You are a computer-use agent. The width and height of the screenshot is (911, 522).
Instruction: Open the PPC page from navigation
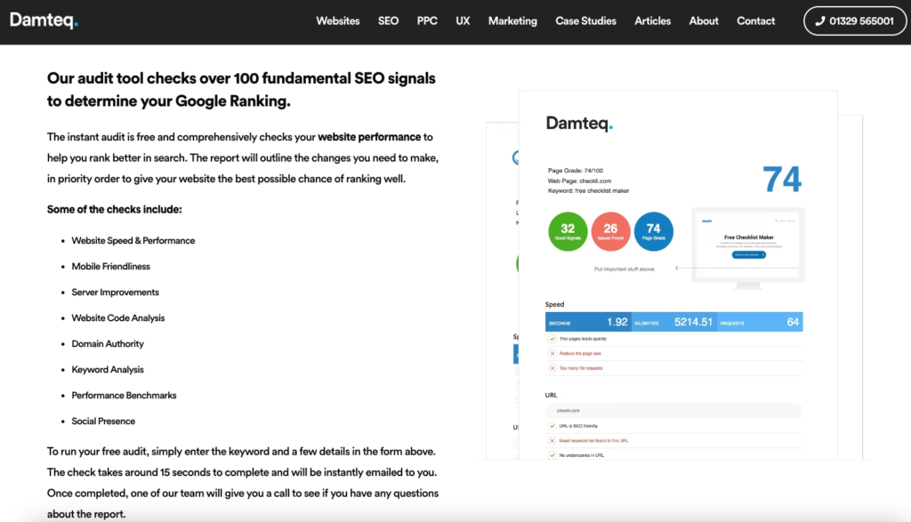pyautogui.click(x=427, y=21)
